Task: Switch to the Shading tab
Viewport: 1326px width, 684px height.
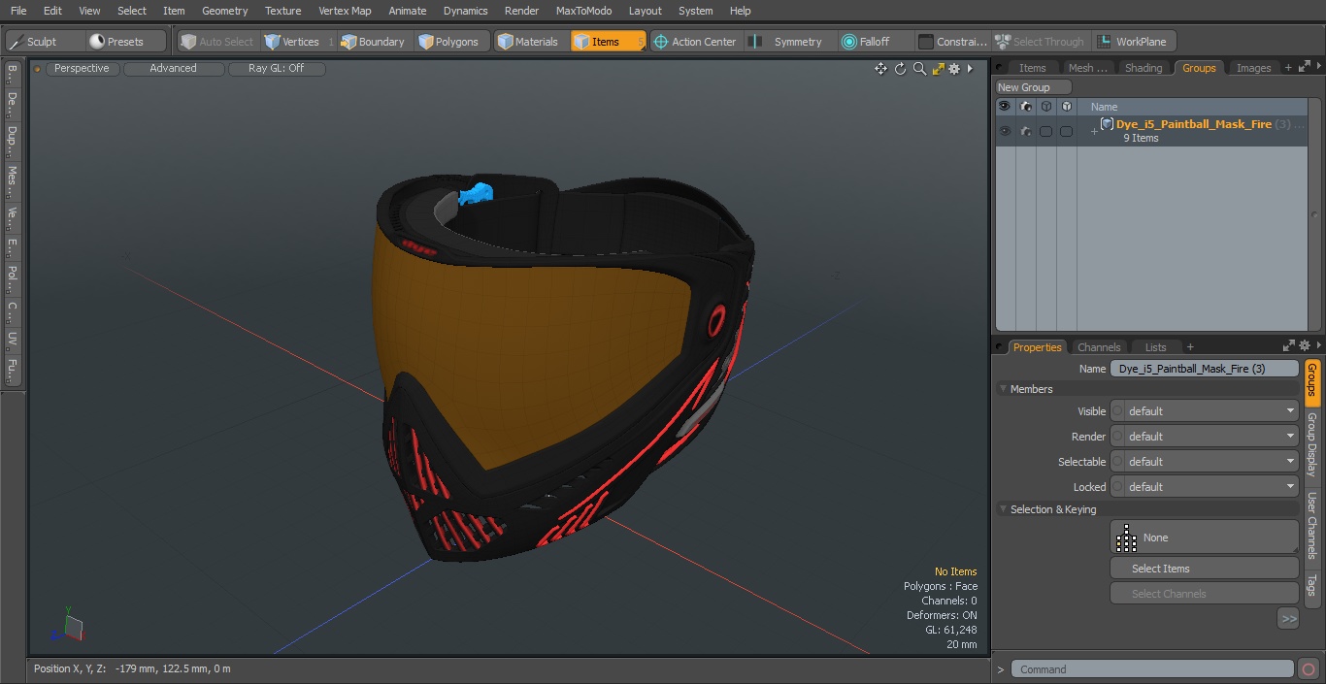Action: pos(1143,68)
